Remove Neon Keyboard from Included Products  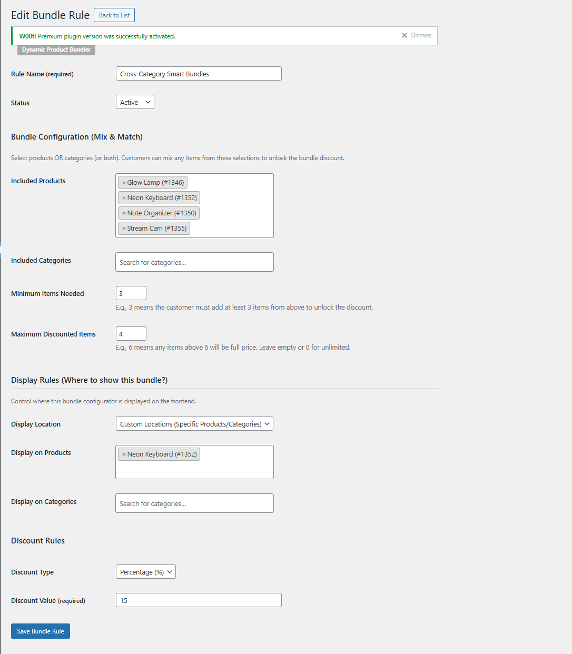[124, 198]
